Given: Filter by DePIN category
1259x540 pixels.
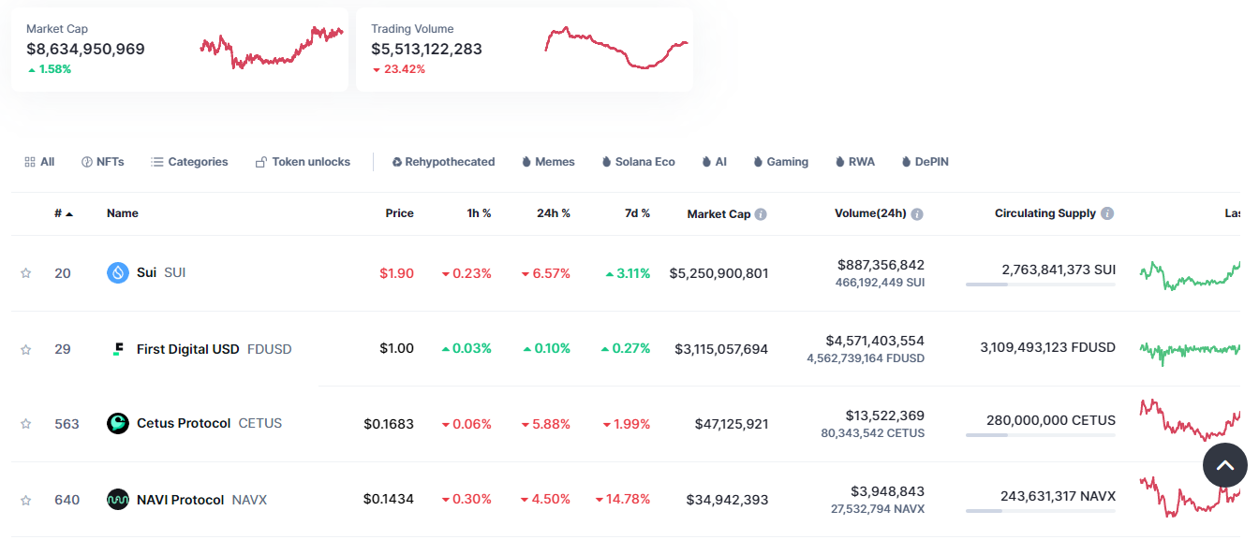Looking at the screenshot, I should tap(925, 162).
